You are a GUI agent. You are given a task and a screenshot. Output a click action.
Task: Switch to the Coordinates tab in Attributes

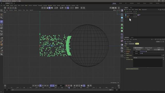(131, 44)
